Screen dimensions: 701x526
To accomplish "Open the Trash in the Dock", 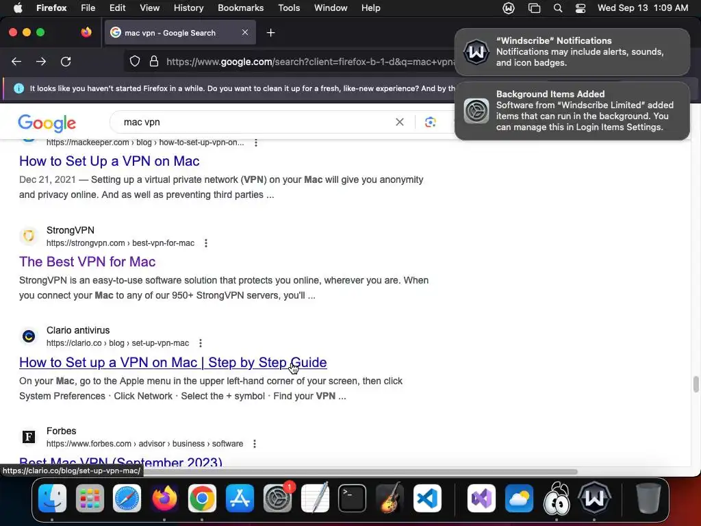I will coord(648,499).
